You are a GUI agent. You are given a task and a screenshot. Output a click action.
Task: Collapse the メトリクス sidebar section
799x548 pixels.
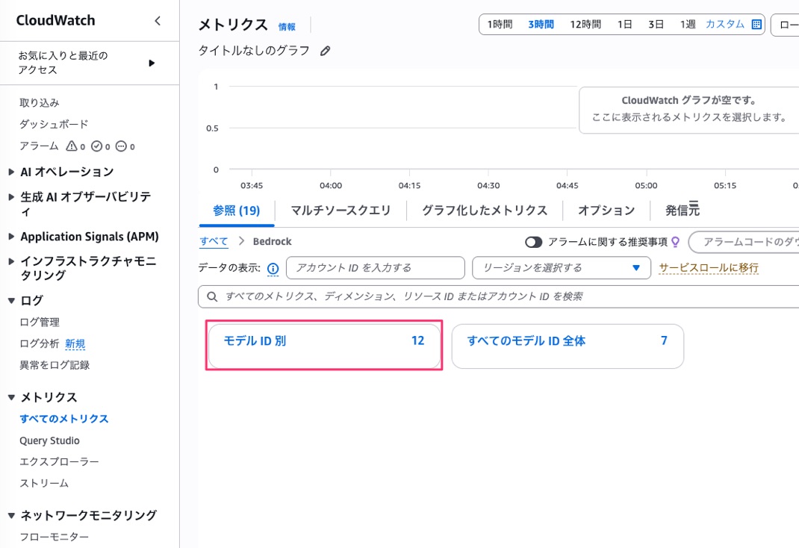[x=11, y=397]
